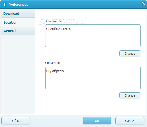Click empty sidebar area below General

(x=18, y=74)
